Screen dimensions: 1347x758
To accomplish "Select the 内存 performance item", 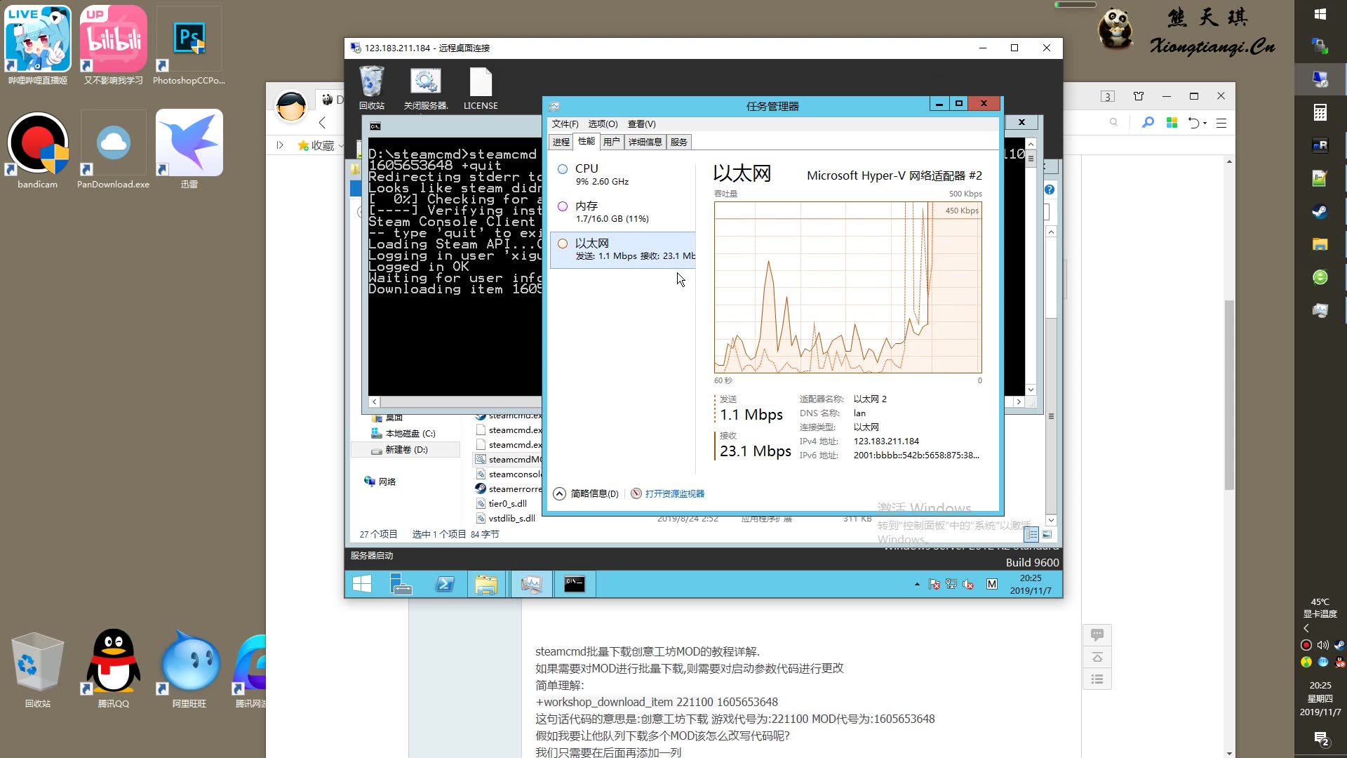I will 623,212.
